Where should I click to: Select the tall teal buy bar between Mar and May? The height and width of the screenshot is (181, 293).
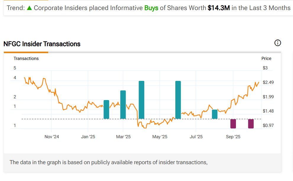141,100
